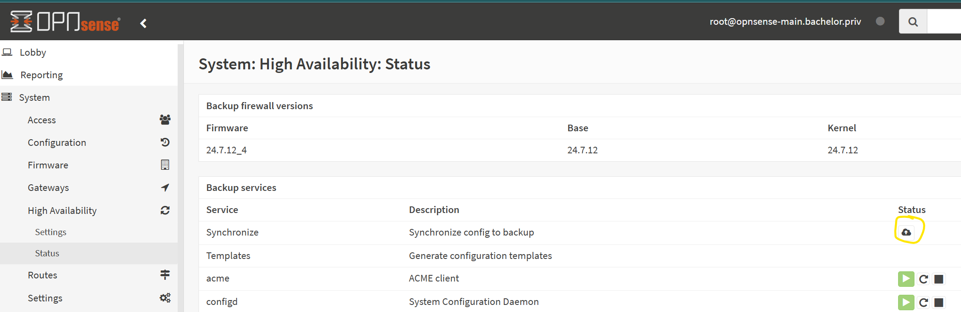Restart the configd daemon
Viewport: 961px width, 312px height.
coord(923,302)
